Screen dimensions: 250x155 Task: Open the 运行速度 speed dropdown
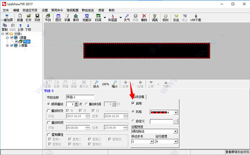(x=166, y=141)
